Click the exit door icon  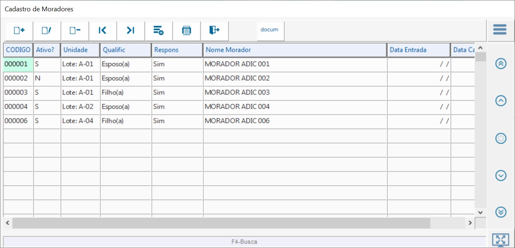[214, 31]
